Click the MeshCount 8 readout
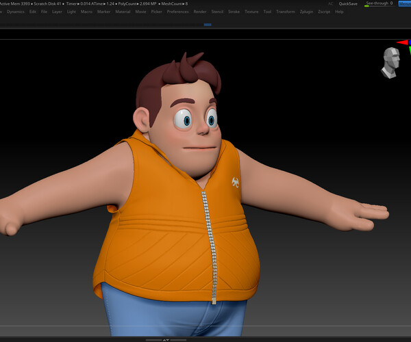 point(174,3)
